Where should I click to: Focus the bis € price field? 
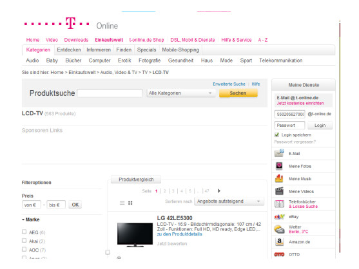coord(56,205)
